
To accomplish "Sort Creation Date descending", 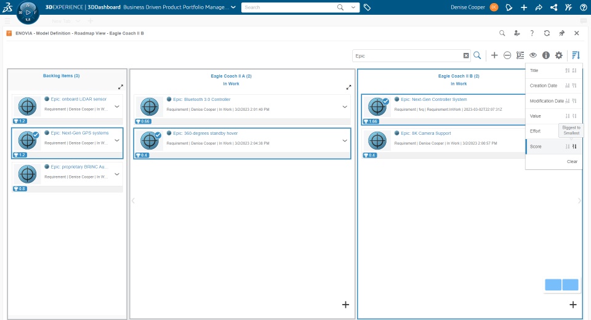I will click(x=574, y=86).
